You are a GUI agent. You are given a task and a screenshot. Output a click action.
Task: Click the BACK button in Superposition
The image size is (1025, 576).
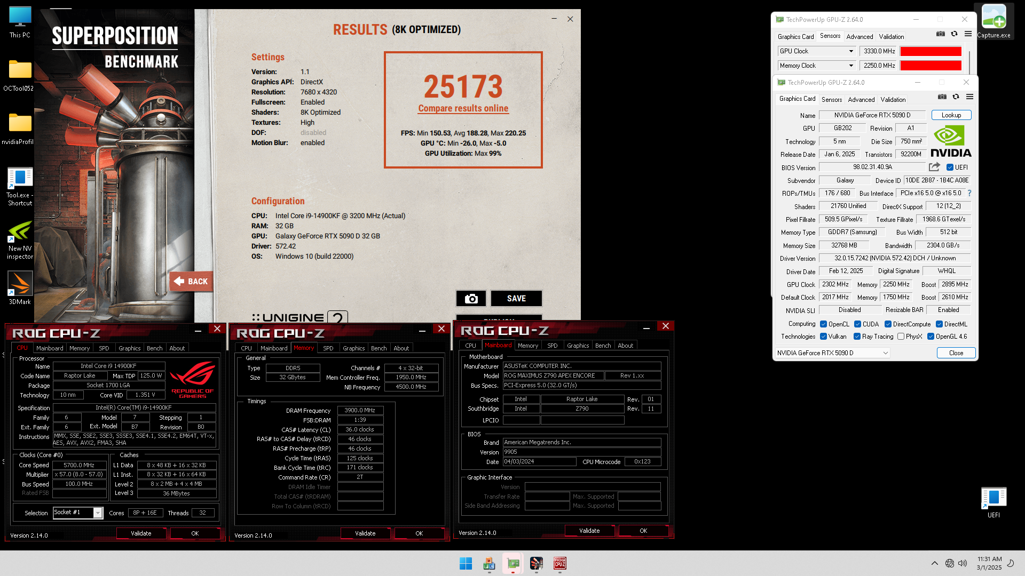[191, 282]
